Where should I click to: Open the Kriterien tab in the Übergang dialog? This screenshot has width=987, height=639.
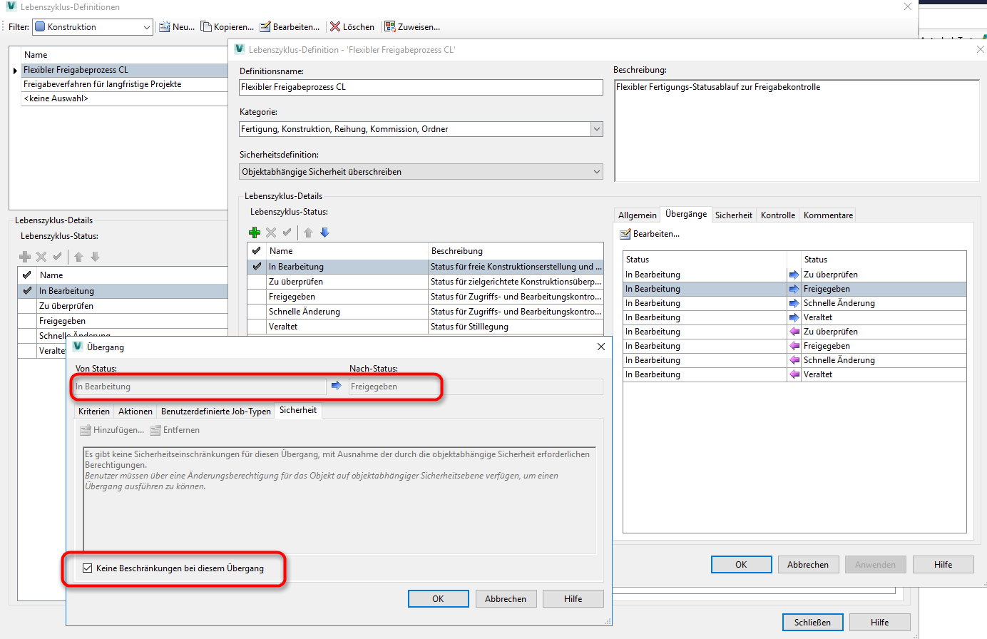point(93,411)
